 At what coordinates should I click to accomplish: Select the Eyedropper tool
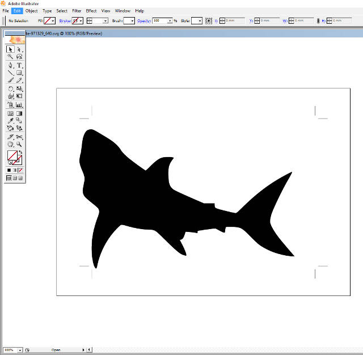coord(10,121)
